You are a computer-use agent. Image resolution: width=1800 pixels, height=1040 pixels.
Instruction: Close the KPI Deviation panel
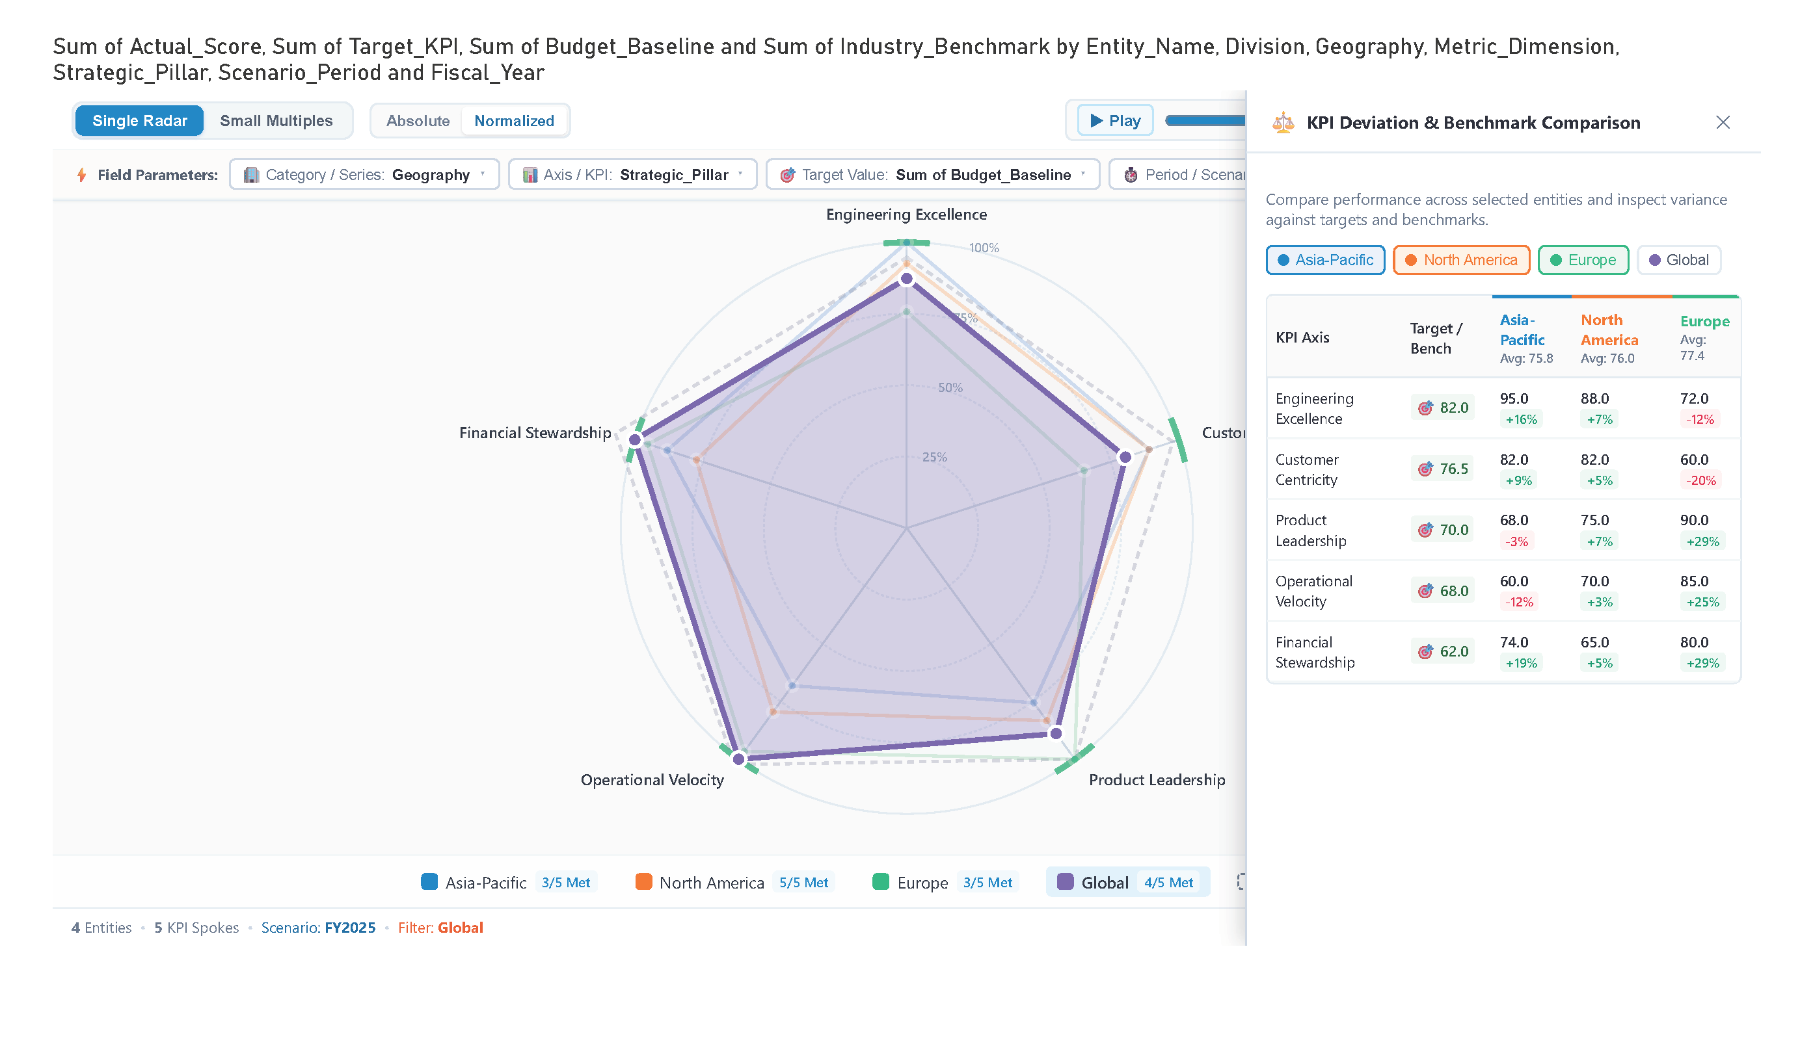click(x=1722, y=122)
